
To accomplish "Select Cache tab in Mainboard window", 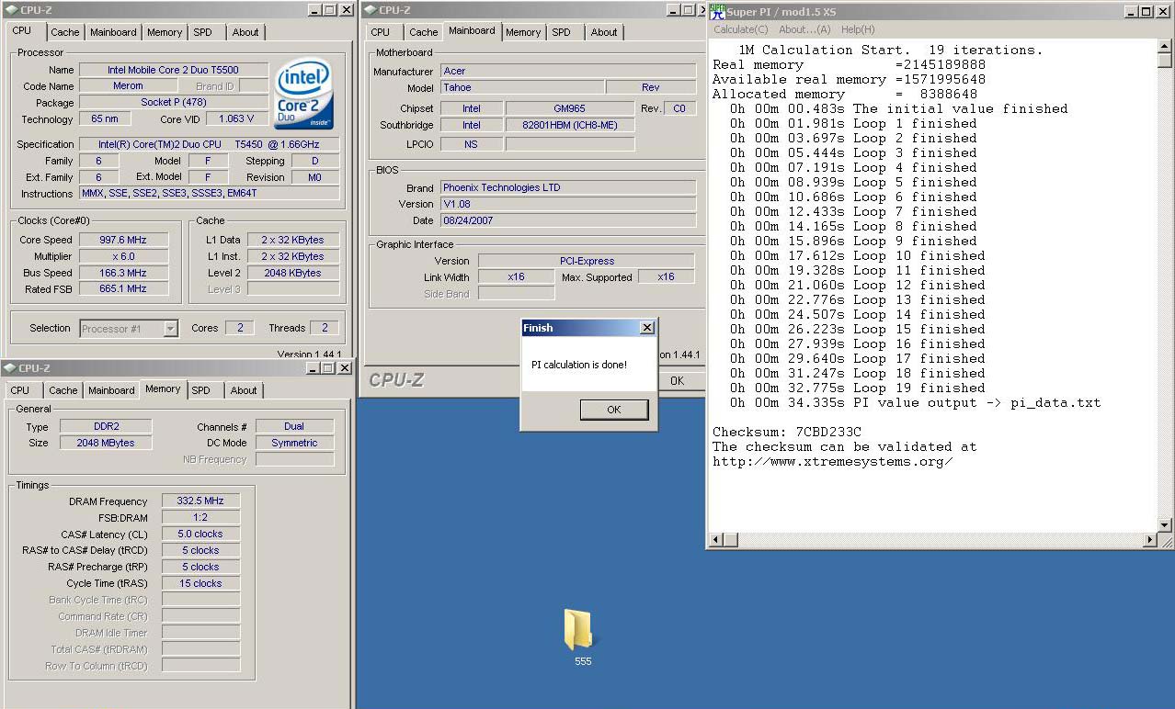I will [424, 32].
